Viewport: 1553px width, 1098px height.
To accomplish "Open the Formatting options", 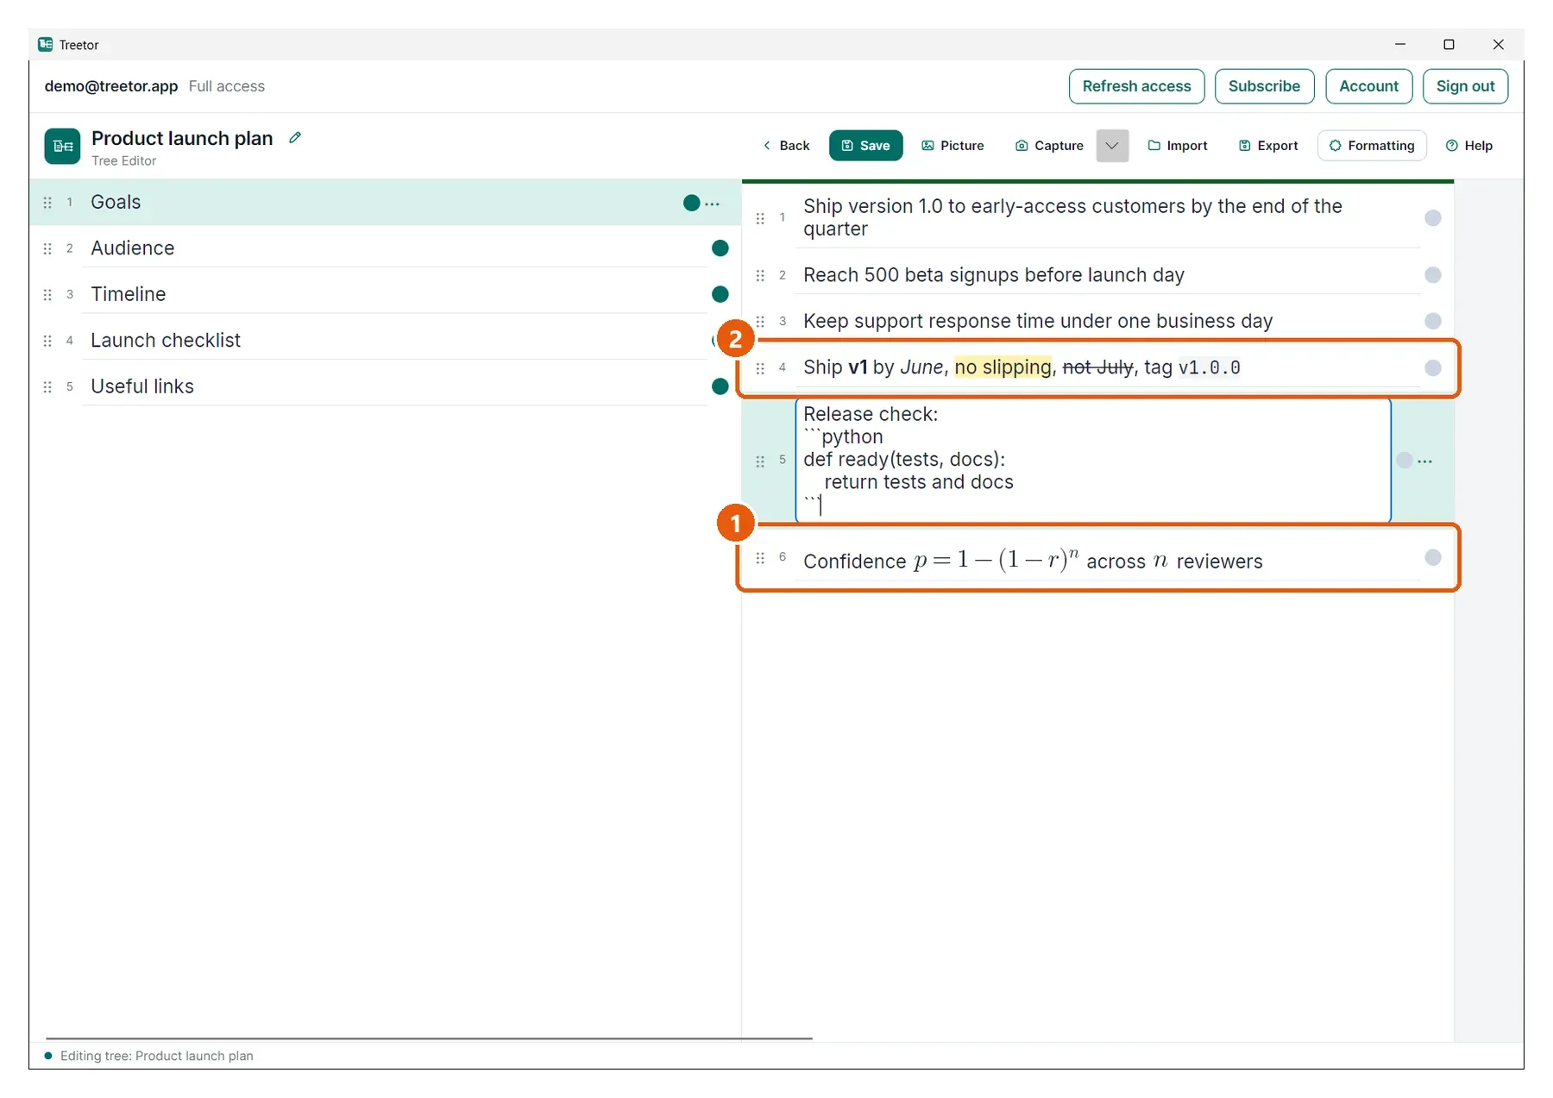I will (1372, 146).
